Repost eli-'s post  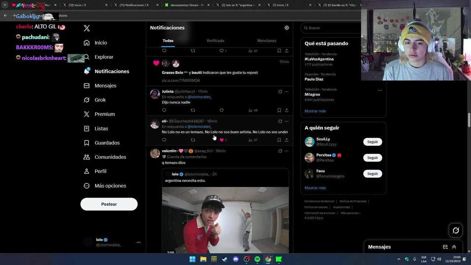tap(193, 140)
